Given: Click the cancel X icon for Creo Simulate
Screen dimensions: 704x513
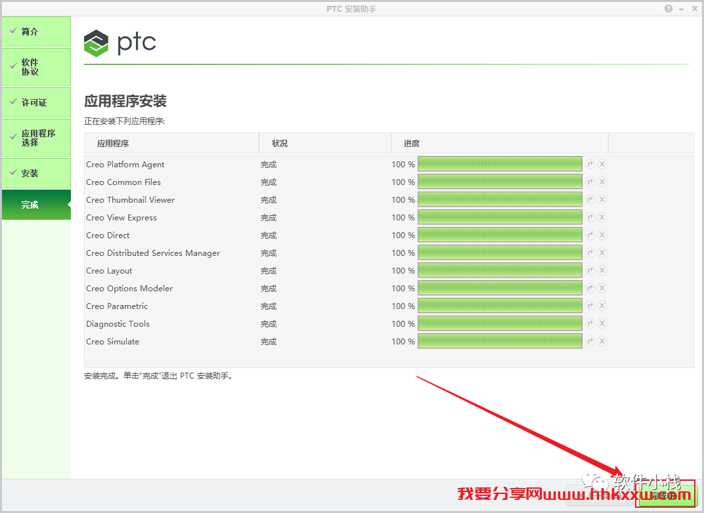Looking at the screenshot, I should pos(602,341).
